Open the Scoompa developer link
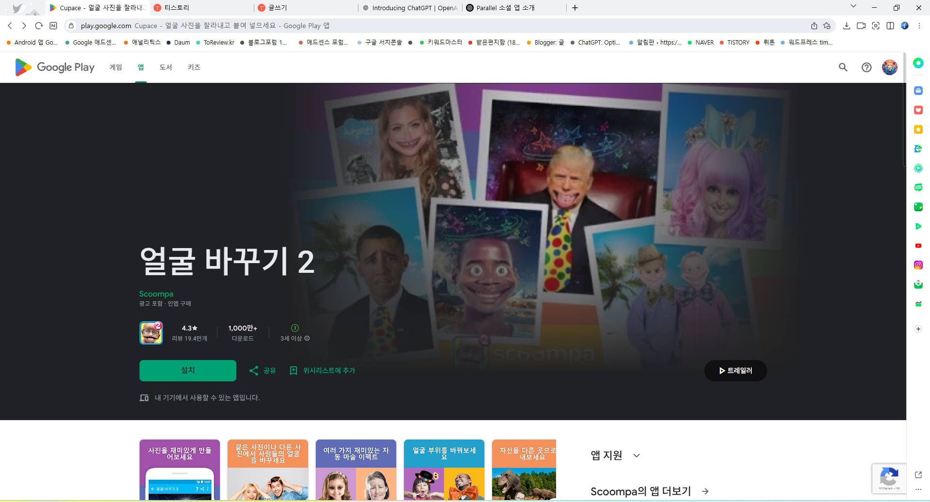This screenshot has height=502, width=930. 156,294
